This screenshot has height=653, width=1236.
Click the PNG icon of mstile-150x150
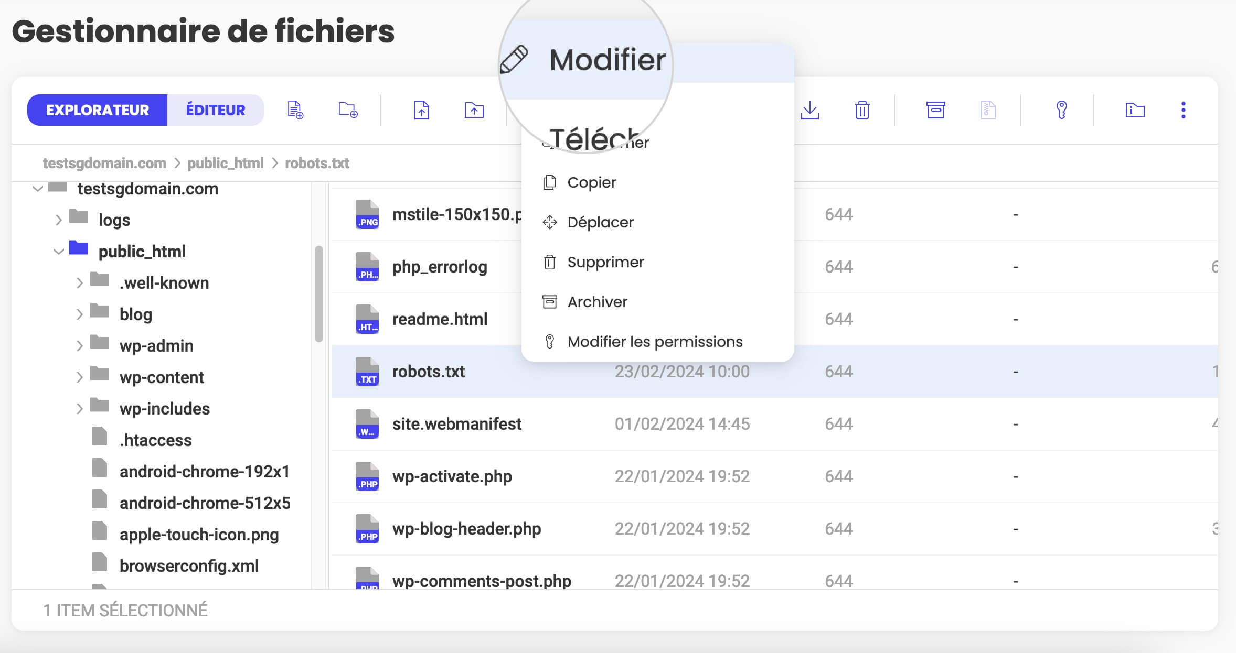coord(367,214)
